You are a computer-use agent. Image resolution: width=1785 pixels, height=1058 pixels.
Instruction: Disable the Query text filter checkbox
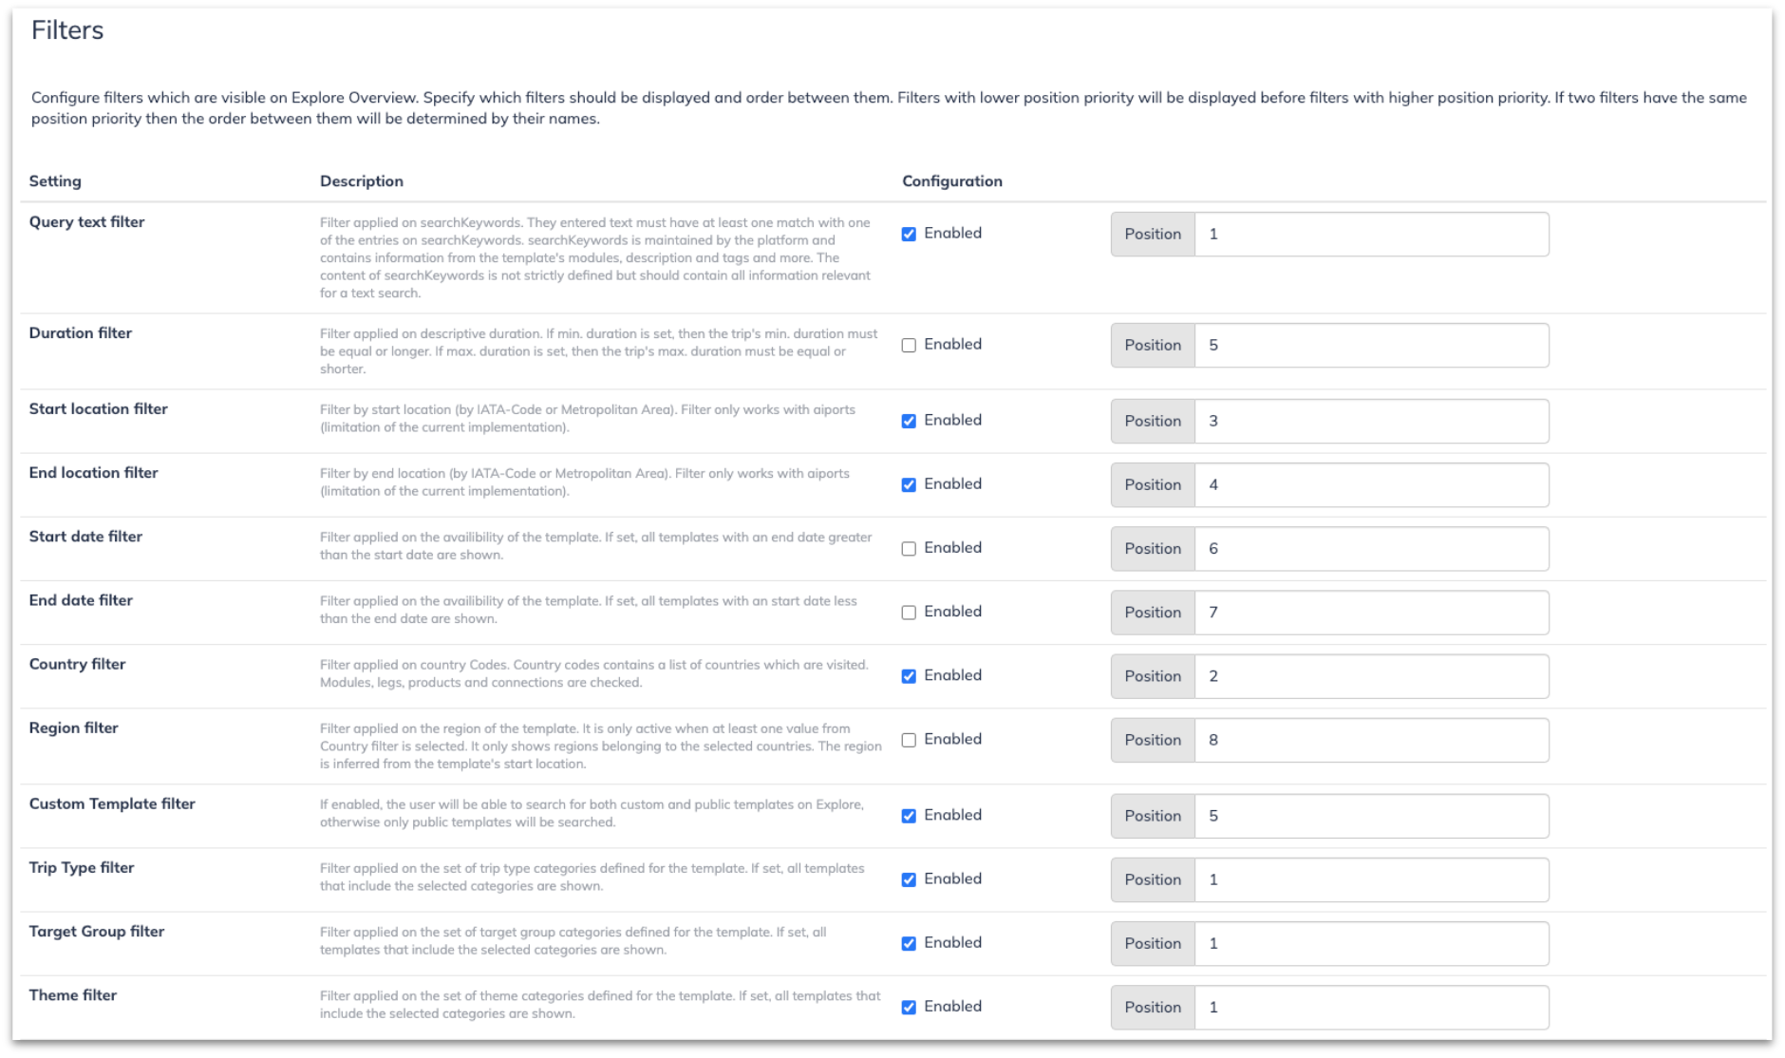909,234
